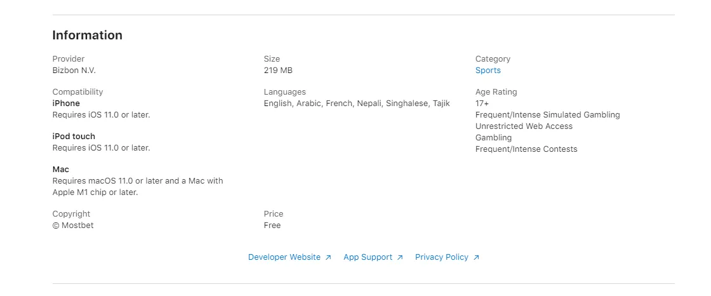The width and height of the screenshot is (711, 296).
Task: Click the 219 MB size value
Action: click(278, 71)
